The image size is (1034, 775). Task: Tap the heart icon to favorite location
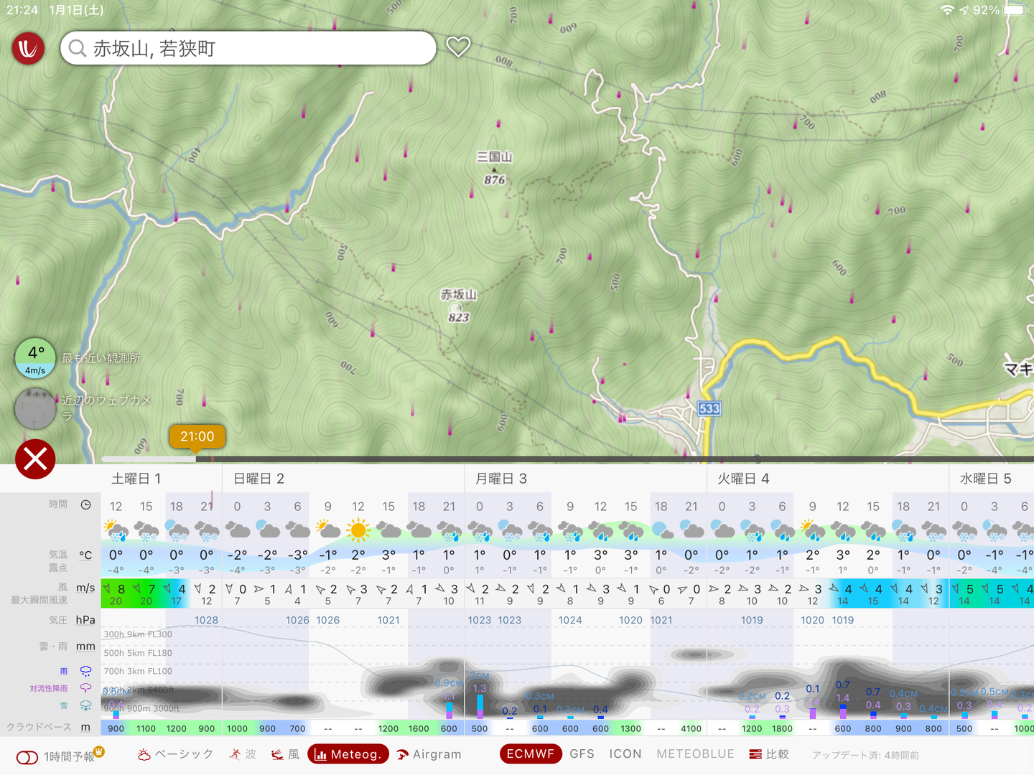(x=458, y=47)
